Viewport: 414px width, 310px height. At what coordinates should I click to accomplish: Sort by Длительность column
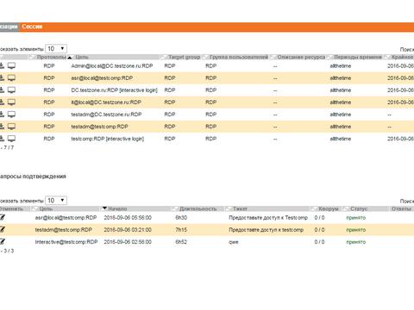tap(198, 208)
